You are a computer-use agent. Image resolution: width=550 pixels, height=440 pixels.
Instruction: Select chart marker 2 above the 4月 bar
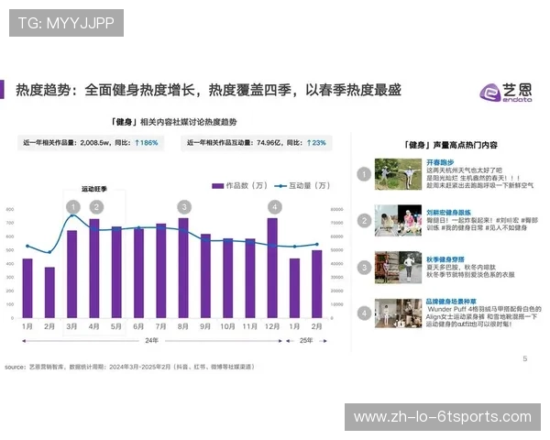point(96,207)
